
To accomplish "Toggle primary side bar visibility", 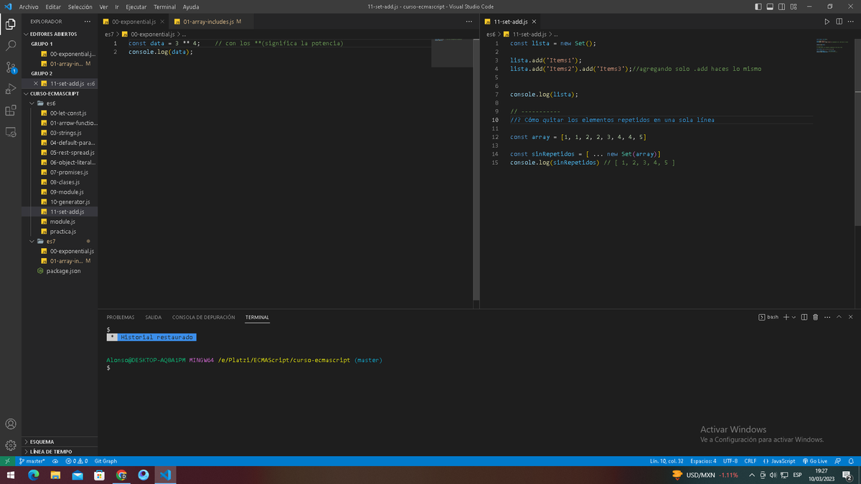I will click(x=758, y=6).
